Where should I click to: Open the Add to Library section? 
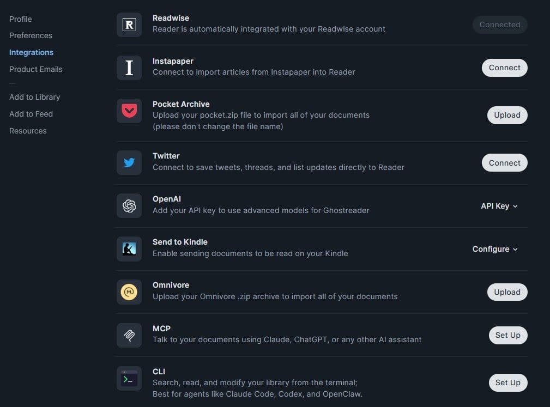coord(34,97)
